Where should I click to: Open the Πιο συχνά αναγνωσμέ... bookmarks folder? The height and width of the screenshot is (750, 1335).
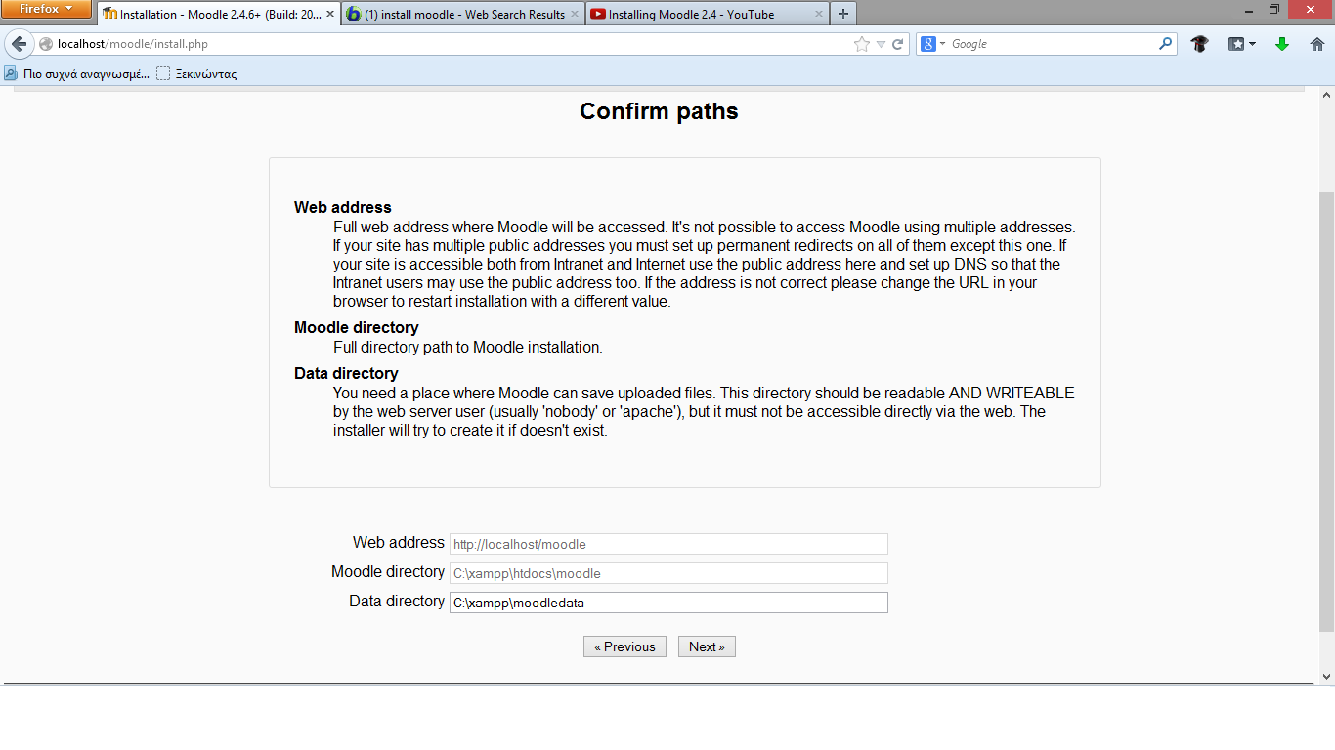(x=76, y=73)
